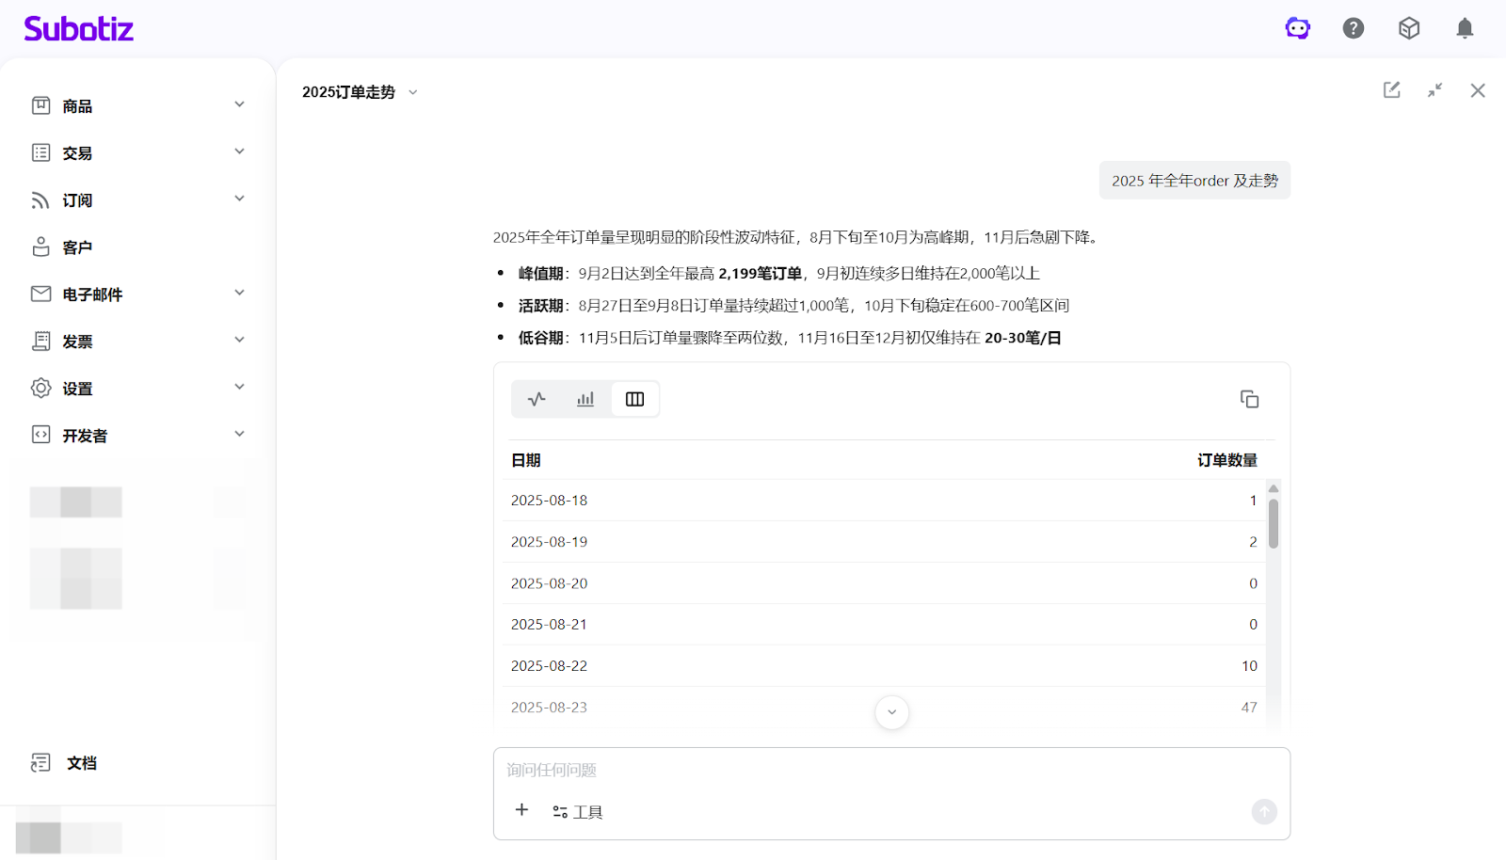The image size is (1506, 860).
Task: Click the 工具 tools button
Action: pos(578,812)
